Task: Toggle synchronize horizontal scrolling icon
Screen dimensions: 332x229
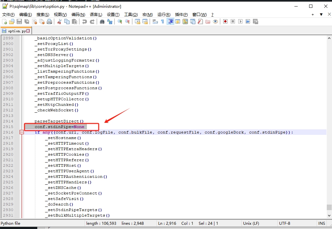Action: pos(145,21)
